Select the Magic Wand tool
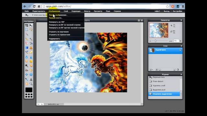The width and height of the screenshot is (207, 116). [27, 34]
